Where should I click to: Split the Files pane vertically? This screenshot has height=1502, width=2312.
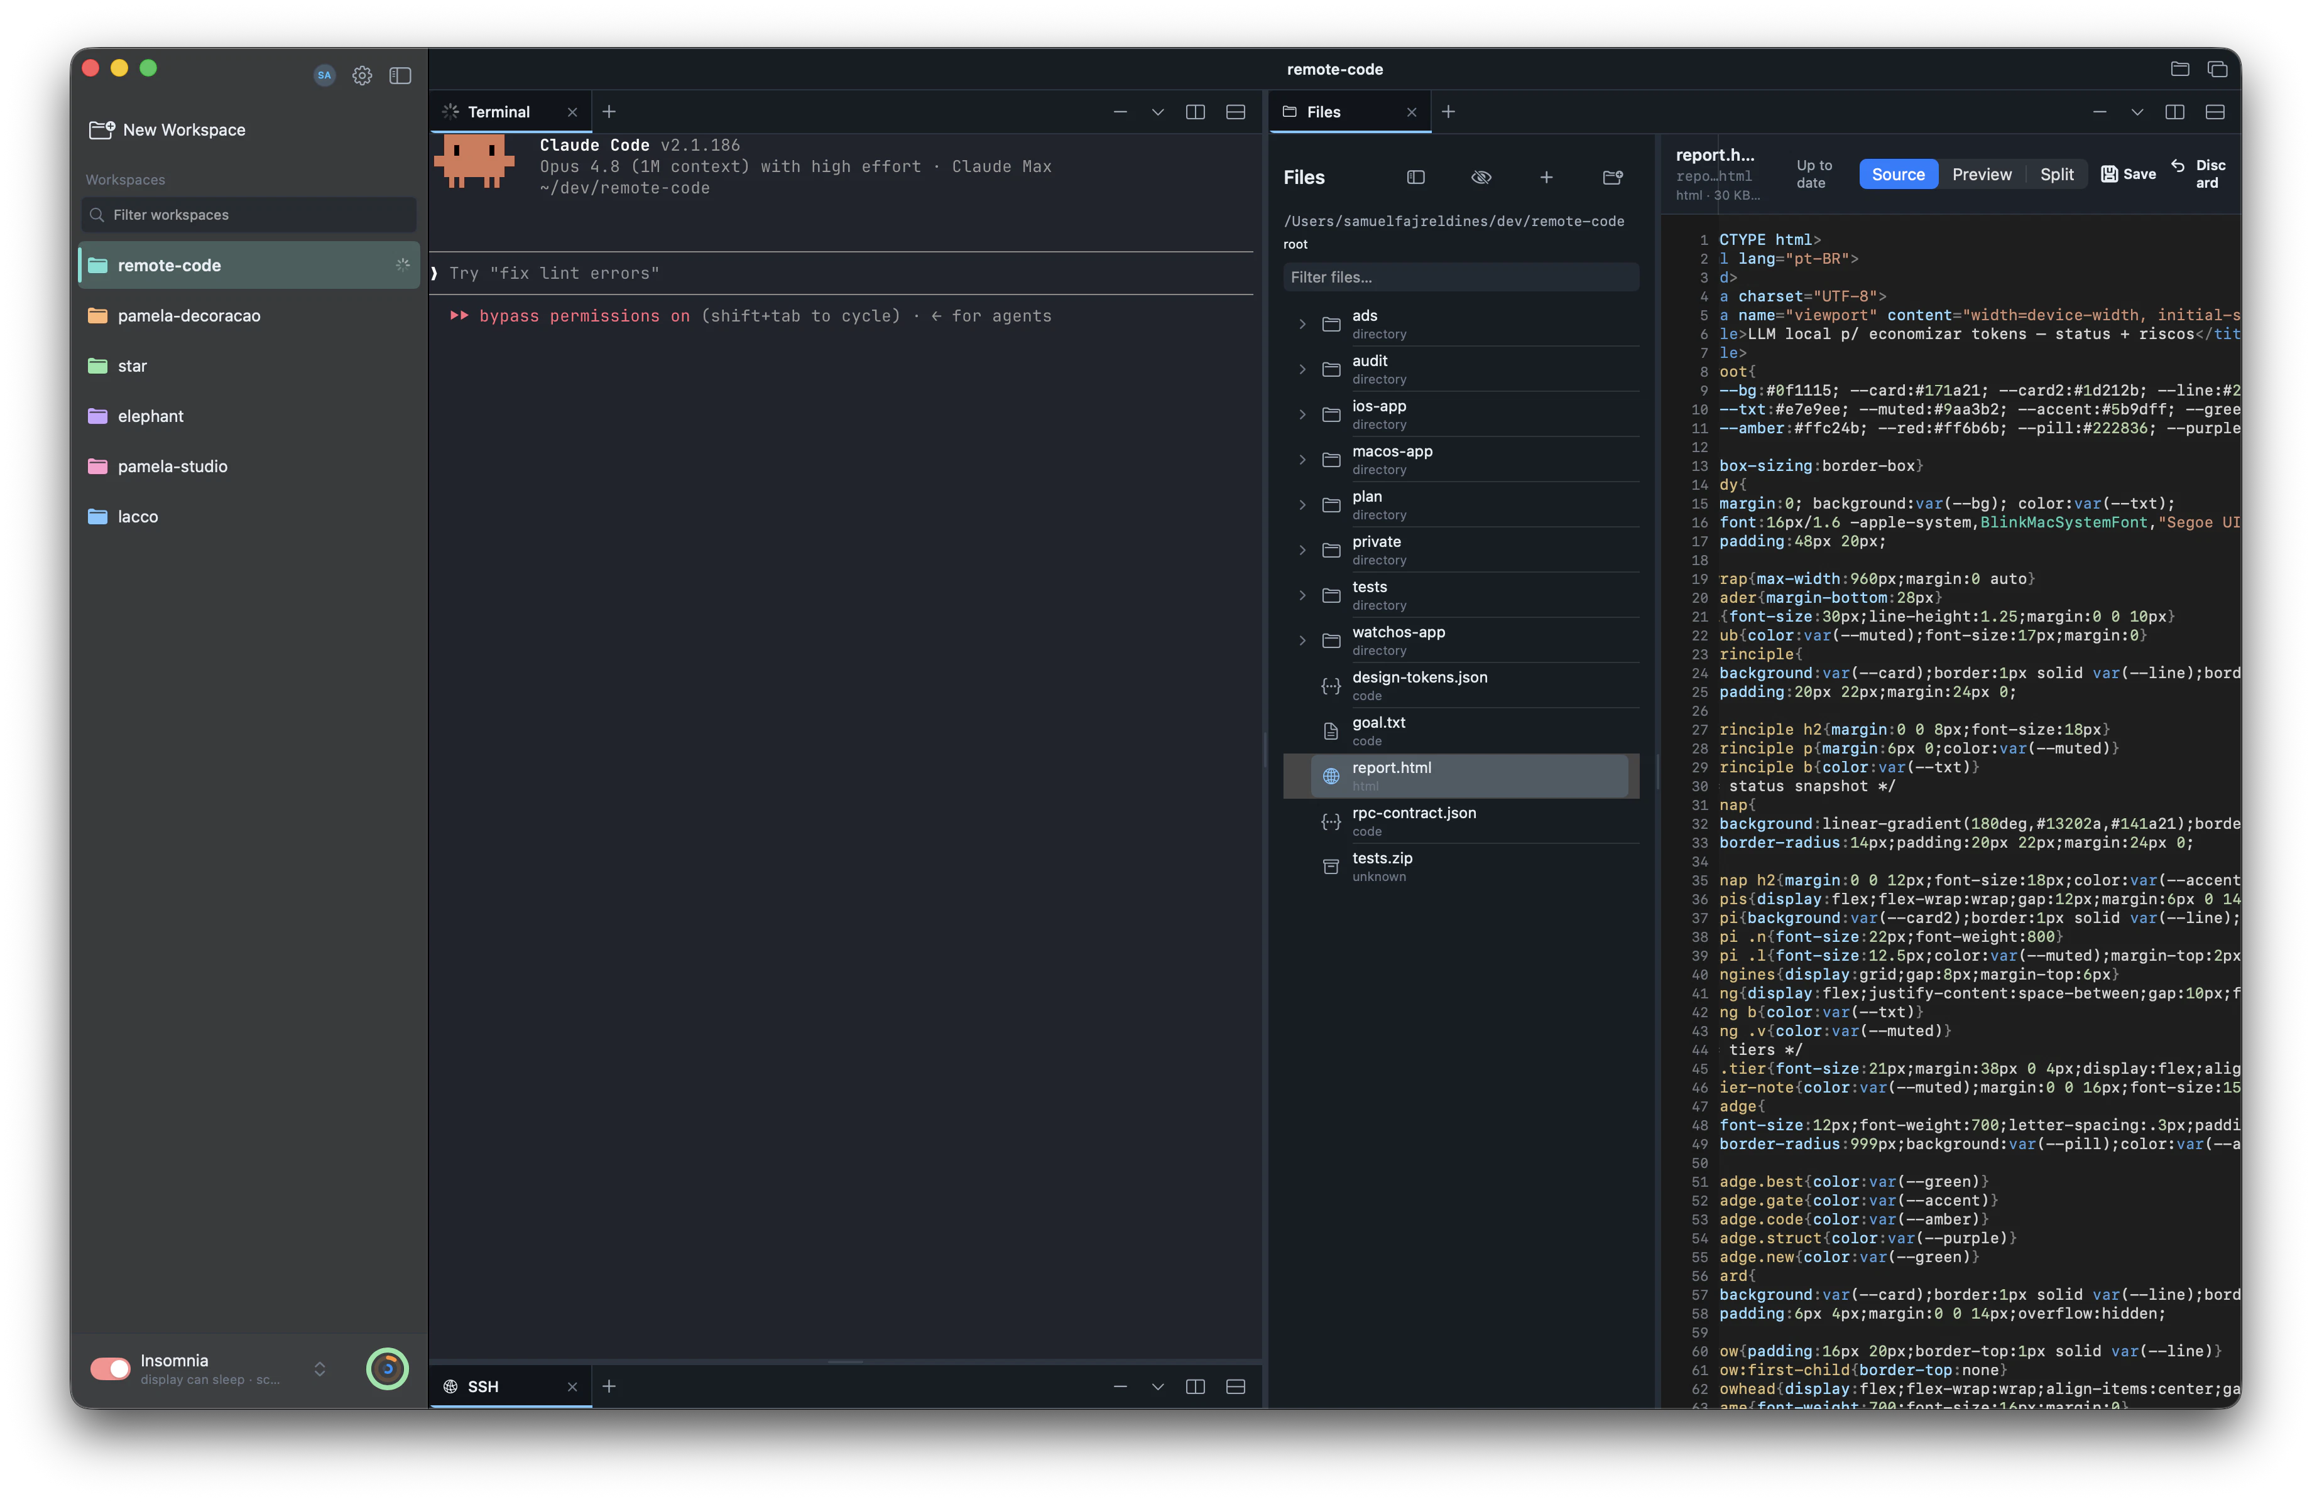(2174, 112)
